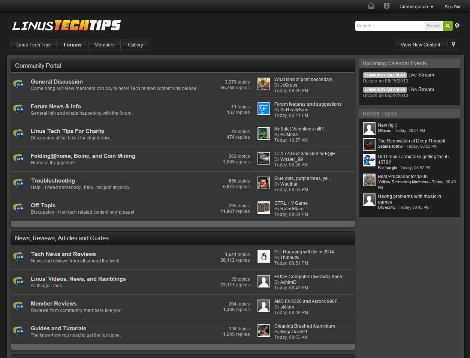This screenshot has width=470, height=358.
Task: Open the messages envelope icon
Action: pyautogui.click(x=371, y=6)
